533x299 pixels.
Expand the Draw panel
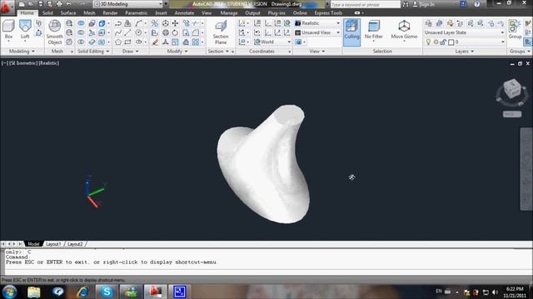click(x=131, y=51)
